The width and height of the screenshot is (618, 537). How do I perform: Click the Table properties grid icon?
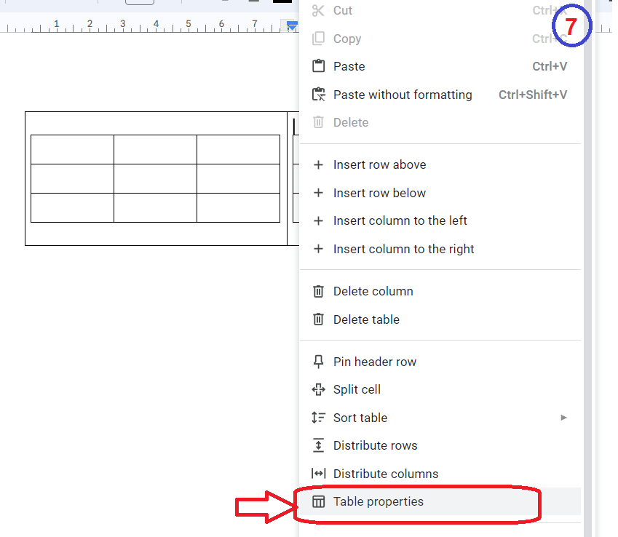coord(318,501)
